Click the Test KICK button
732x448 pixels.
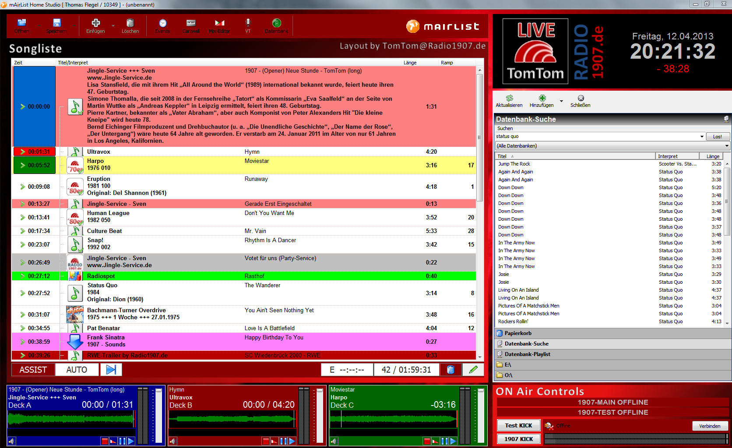pos(519,425)
